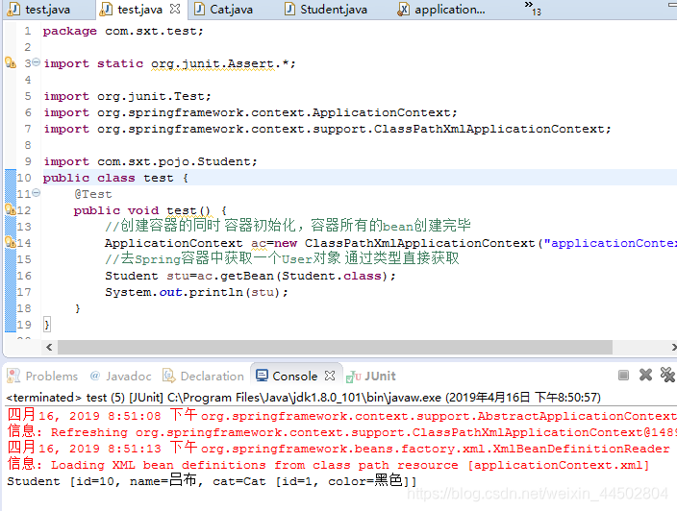Click the comment on line 15

pos(282,258)
